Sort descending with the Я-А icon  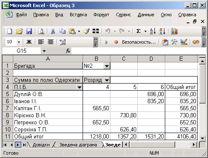pos(162,31)
